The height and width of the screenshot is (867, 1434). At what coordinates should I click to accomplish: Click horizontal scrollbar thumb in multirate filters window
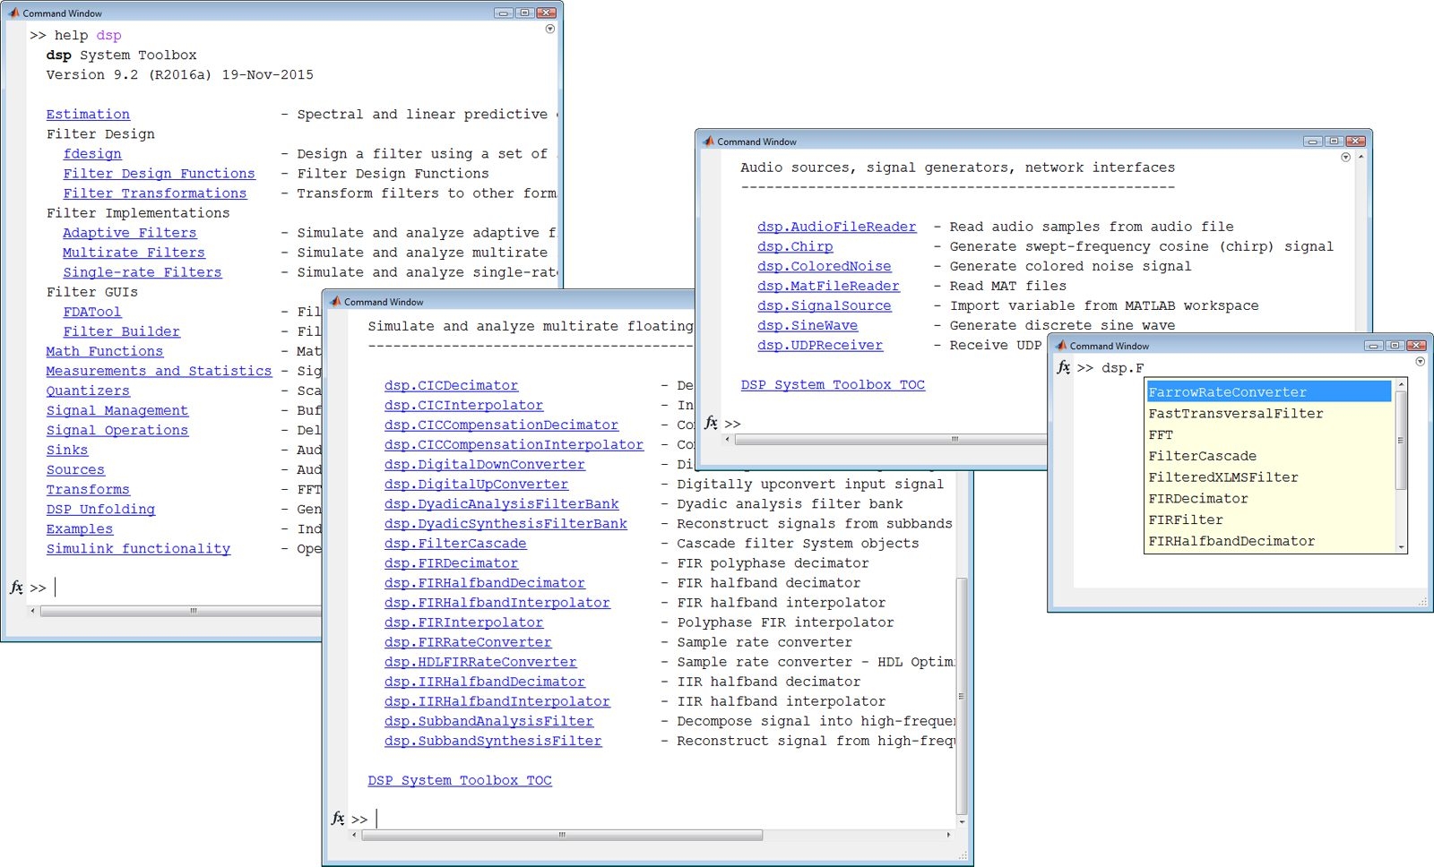point(561,835)
